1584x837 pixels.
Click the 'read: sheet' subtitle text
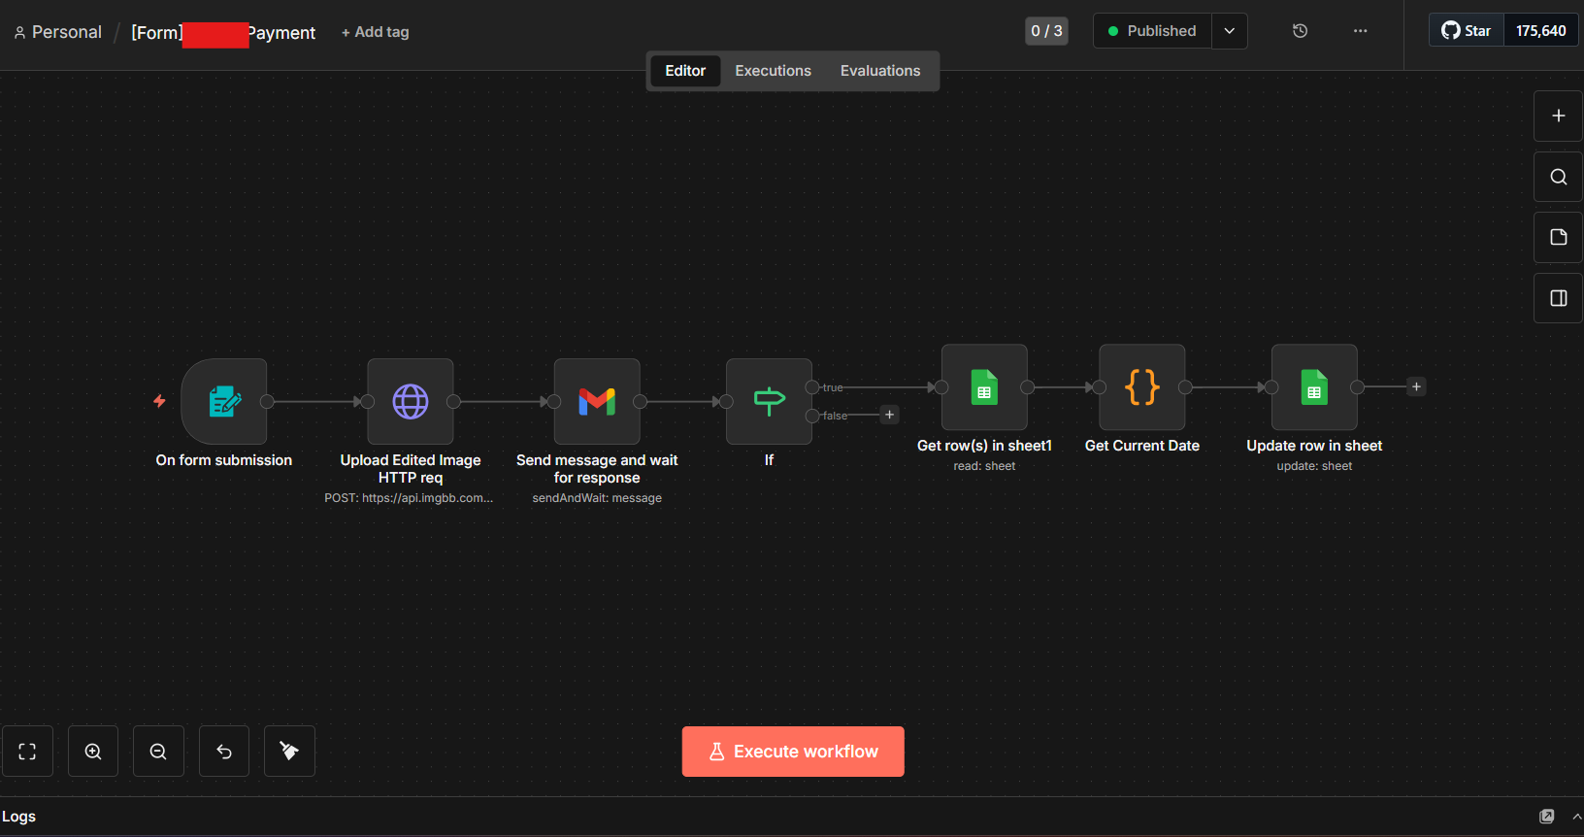tap(984, 466)
